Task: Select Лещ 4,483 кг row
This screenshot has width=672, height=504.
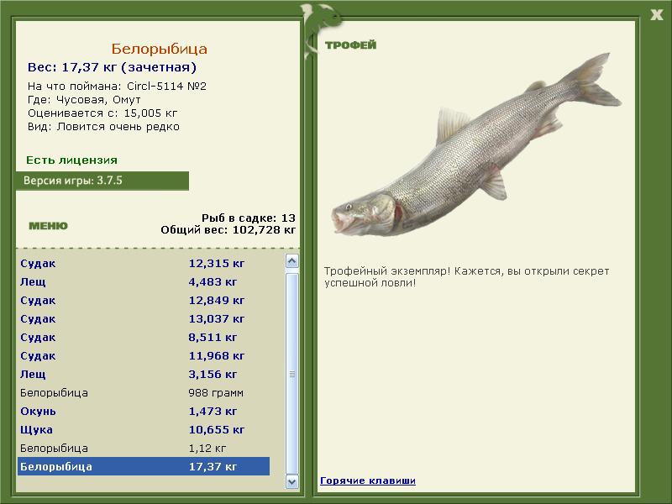Action: coord(144,281)
